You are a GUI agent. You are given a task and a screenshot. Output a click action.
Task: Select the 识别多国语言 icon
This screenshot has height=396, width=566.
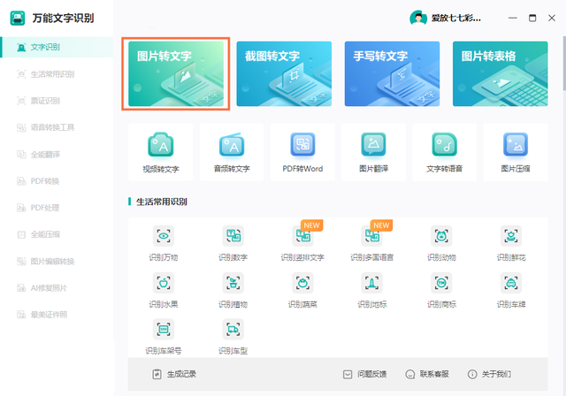(372, 236)
